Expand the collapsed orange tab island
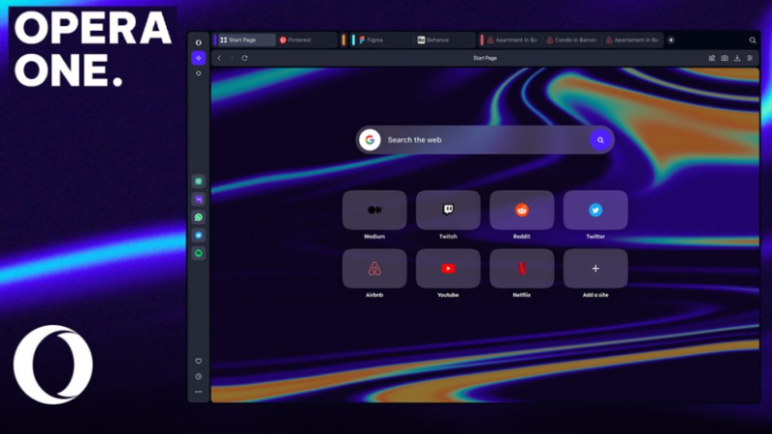The image size is (772, 434). pyautogui.click(x=344, y=41)
